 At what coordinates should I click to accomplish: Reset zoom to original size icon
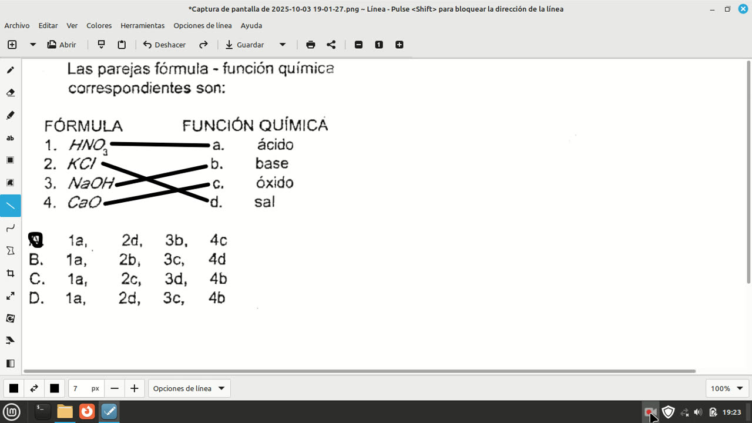pyautogui.click(x=379, y=45)
